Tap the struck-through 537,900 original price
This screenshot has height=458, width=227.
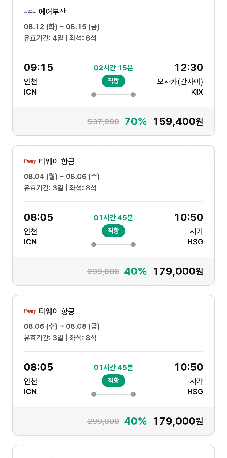click(103, 122)
